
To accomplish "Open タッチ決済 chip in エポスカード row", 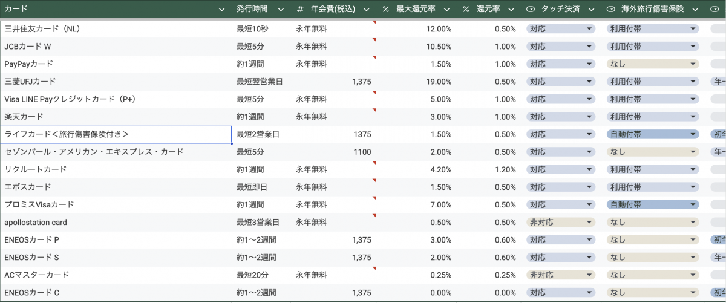I will click(561, 187).
